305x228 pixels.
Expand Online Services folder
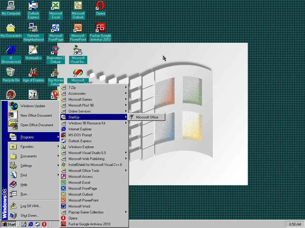(x=94, y=111)
